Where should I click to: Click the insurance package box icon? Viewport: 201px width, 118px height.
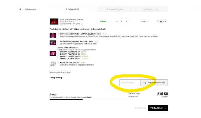[53, 64]
